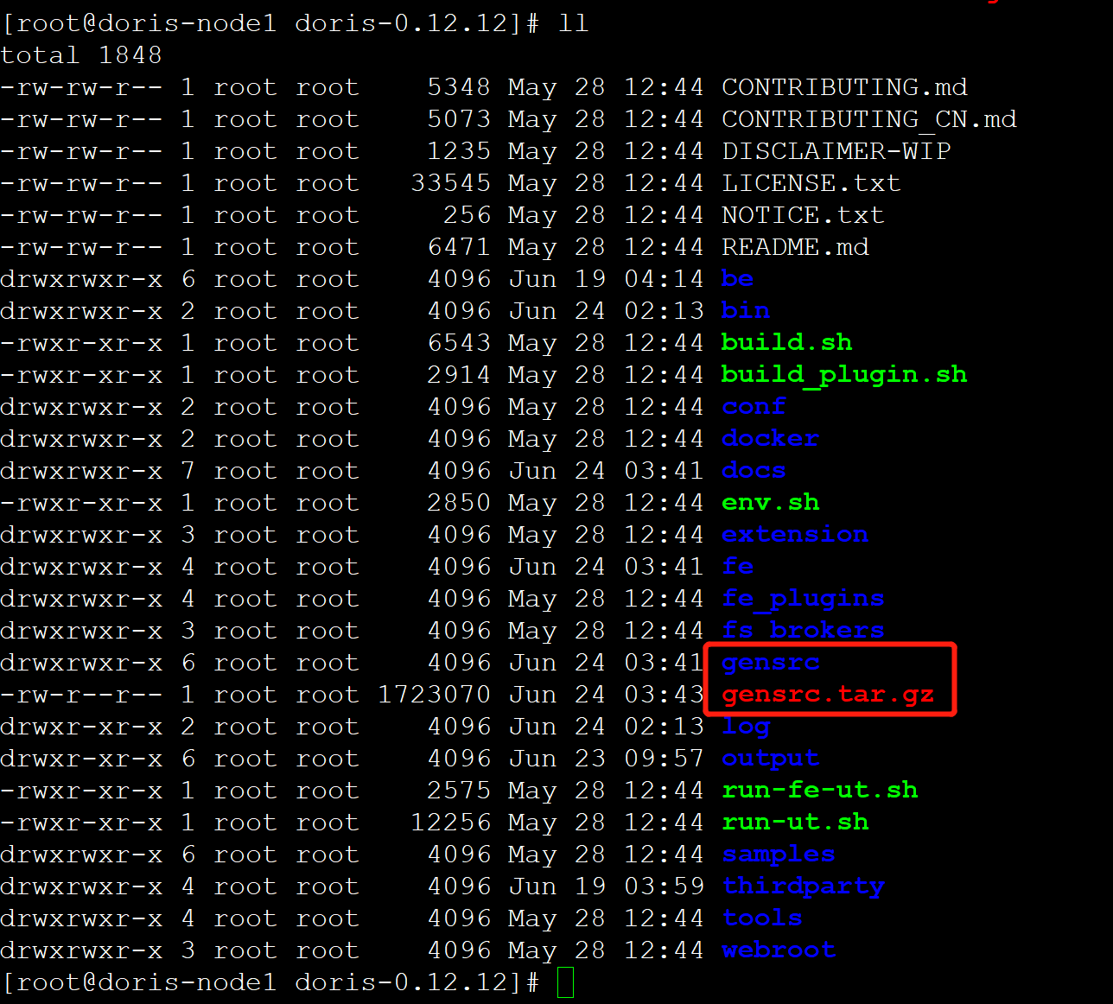Click the 'tools' directory name

point(762,918)
